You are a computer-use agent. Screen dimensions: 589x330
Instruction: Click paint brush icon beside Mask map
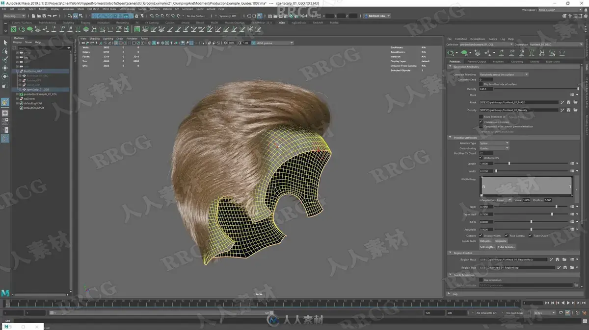click(x=562, y=102)
